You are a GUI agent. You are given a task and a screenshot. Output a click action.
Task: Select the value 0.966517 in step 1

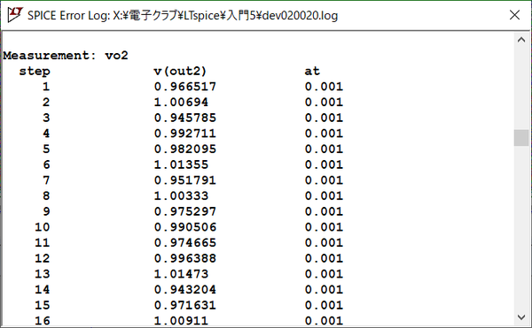pos(185,87)
